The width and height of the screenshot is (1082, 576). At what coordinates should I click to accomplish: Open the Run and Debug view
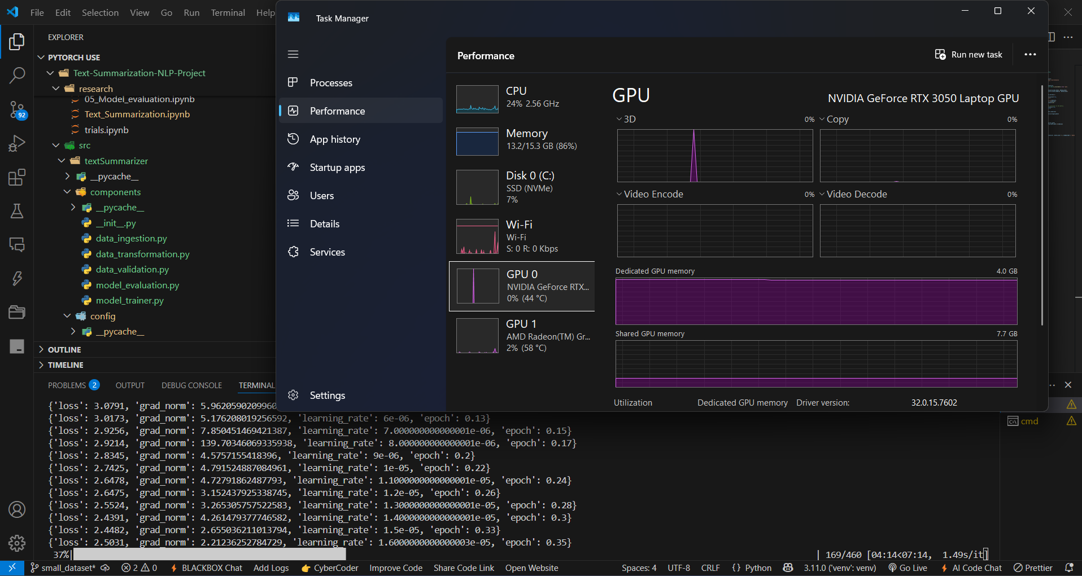[x=17, y=143]
